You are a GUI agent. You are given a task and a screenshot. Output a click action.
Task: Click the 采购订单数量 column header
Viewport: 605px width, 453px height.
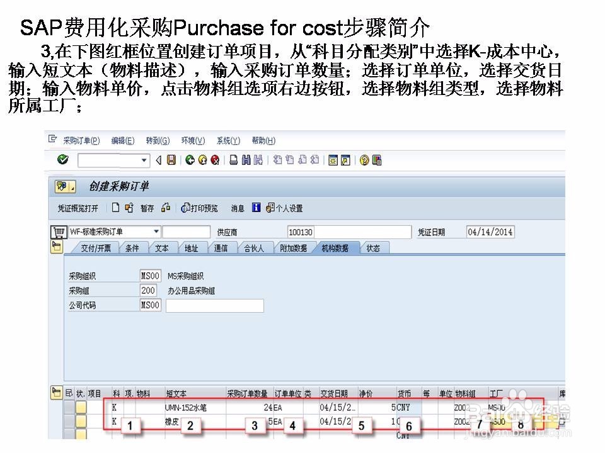[247, 393]
